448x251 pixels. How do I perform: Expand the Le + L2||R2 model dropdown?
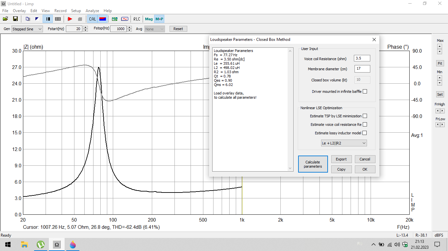click(344, 143)
